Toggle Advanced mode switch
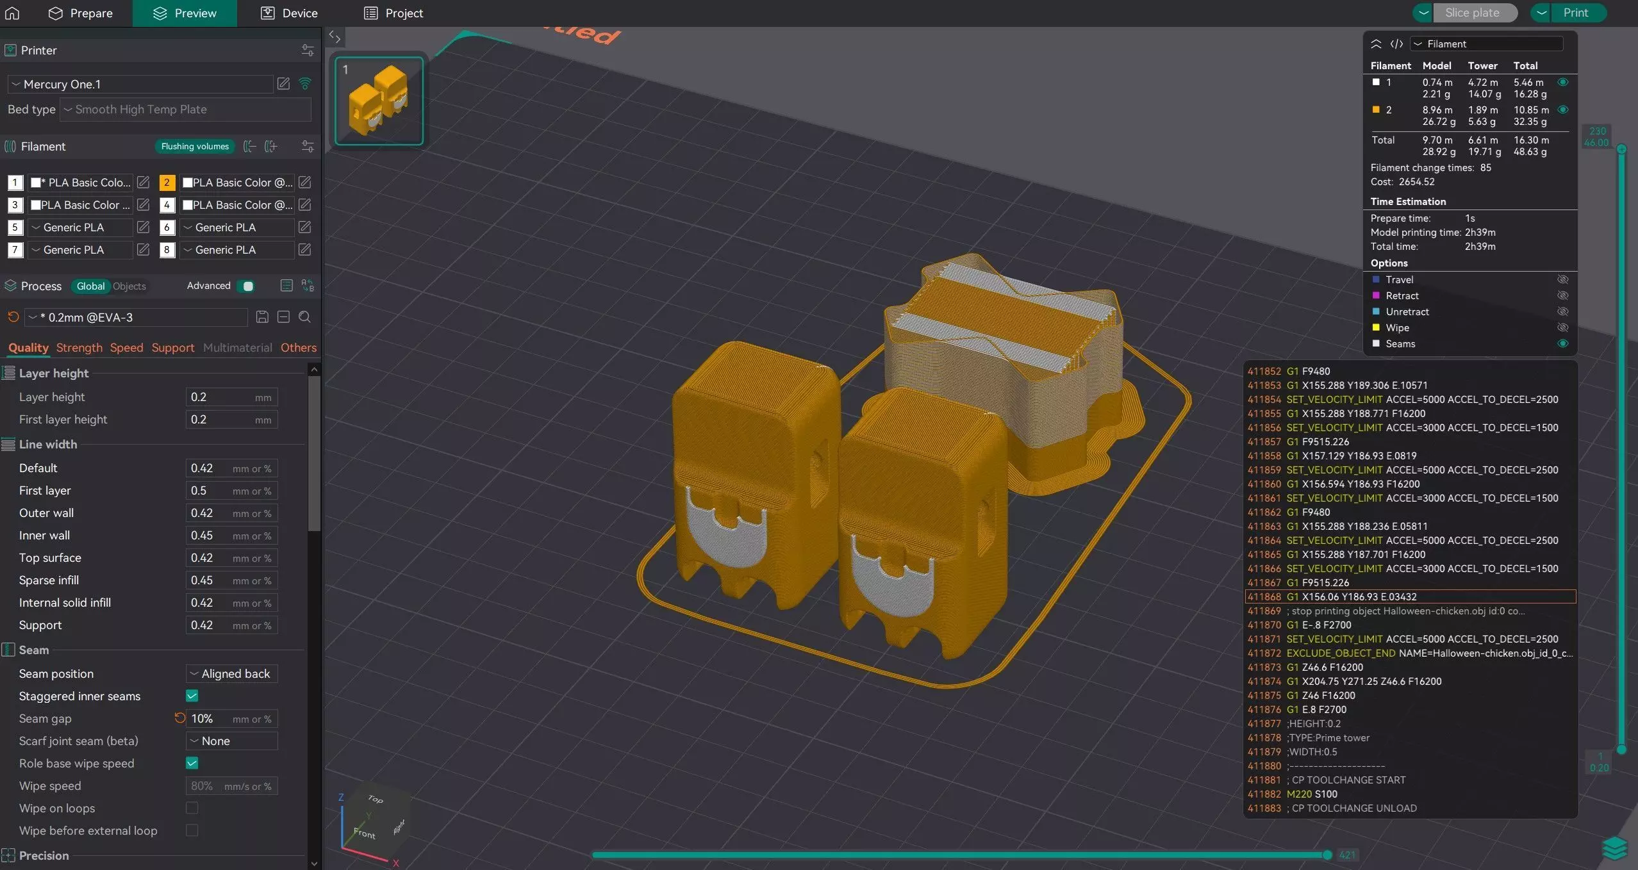This screenshot has height=870, width=1638. [x=246, y=286]
